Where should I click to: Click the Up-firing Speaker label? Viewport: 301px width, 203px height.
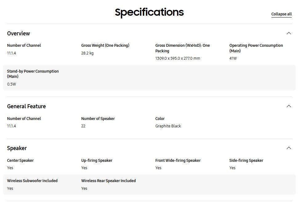[97, 161]
